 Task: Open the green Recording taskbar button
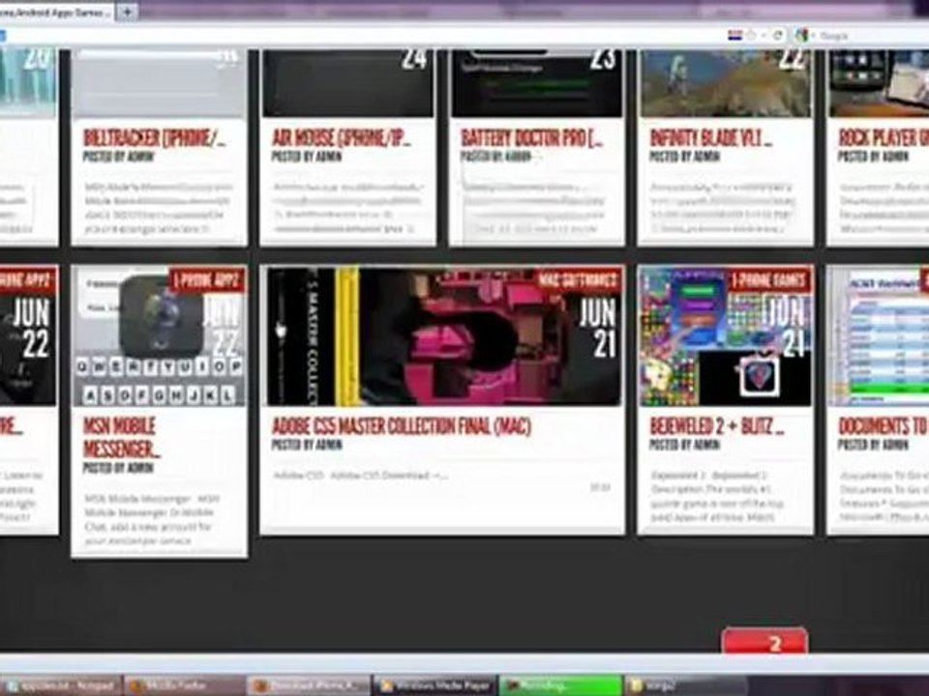click(x=560, y=685)
